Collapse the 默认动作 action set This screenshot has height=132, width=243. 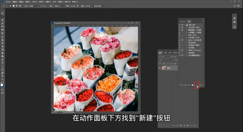point(184,25)
